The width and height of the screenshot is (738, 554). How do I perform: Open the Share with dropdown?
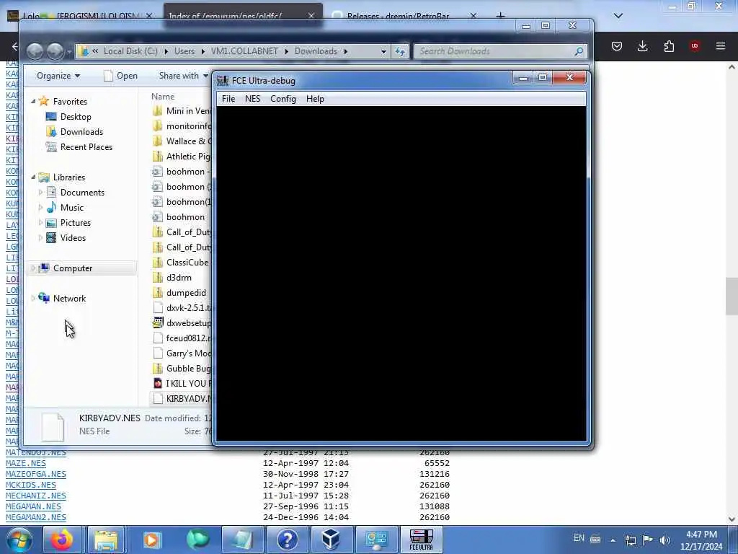pos(184,76)
